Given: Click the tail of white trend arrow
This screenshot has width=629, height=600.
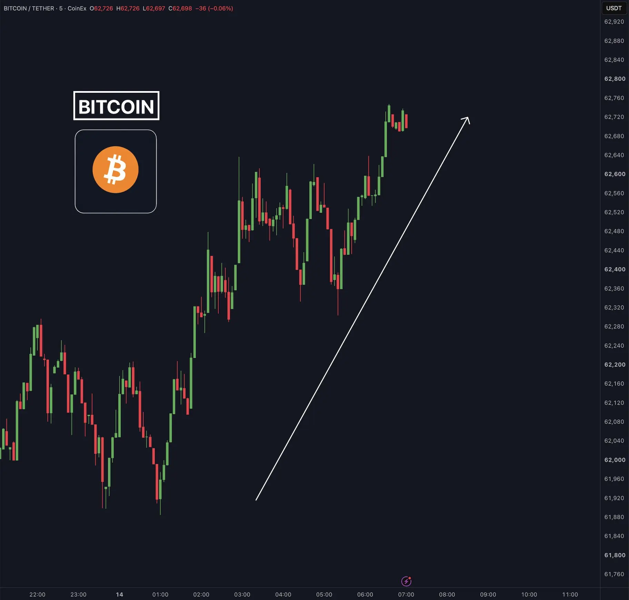Looking at the screenshot, I should tap(256, 499).
